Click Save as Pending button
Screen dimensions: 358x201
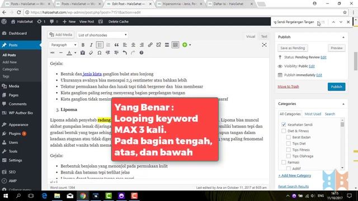(293, 48)
